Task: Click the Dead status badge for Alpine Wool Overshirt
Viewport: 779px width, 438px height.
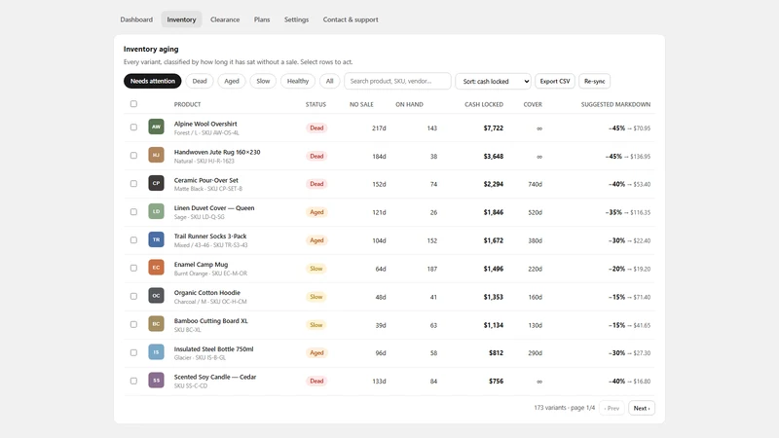Action: [x=316, y=128]
